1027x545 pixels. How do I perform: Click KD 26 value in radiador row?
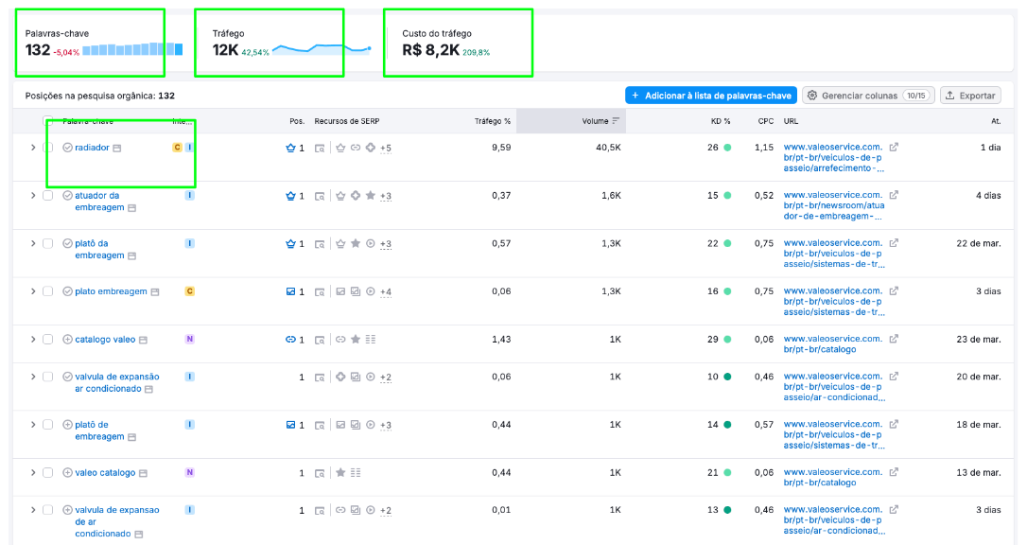[x=713, y=148]
